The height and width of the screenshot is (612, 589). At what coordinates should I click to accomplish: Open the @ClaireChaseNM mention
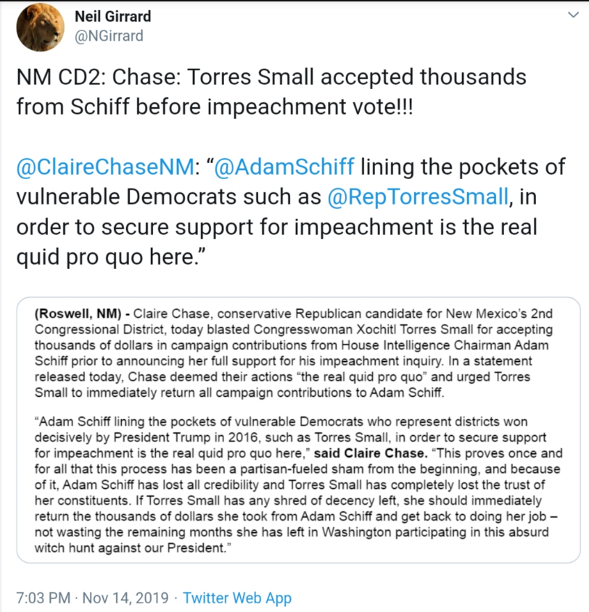click(x=105, y=167)
